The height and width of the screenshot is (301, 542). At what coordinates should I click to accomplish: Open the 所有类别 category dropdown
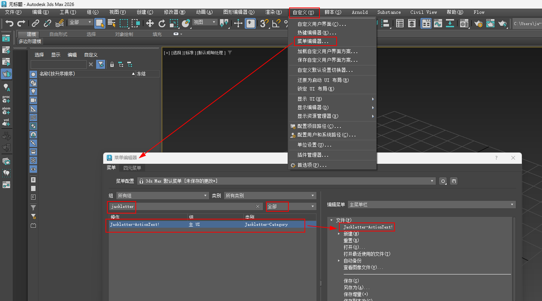point(270,196)
